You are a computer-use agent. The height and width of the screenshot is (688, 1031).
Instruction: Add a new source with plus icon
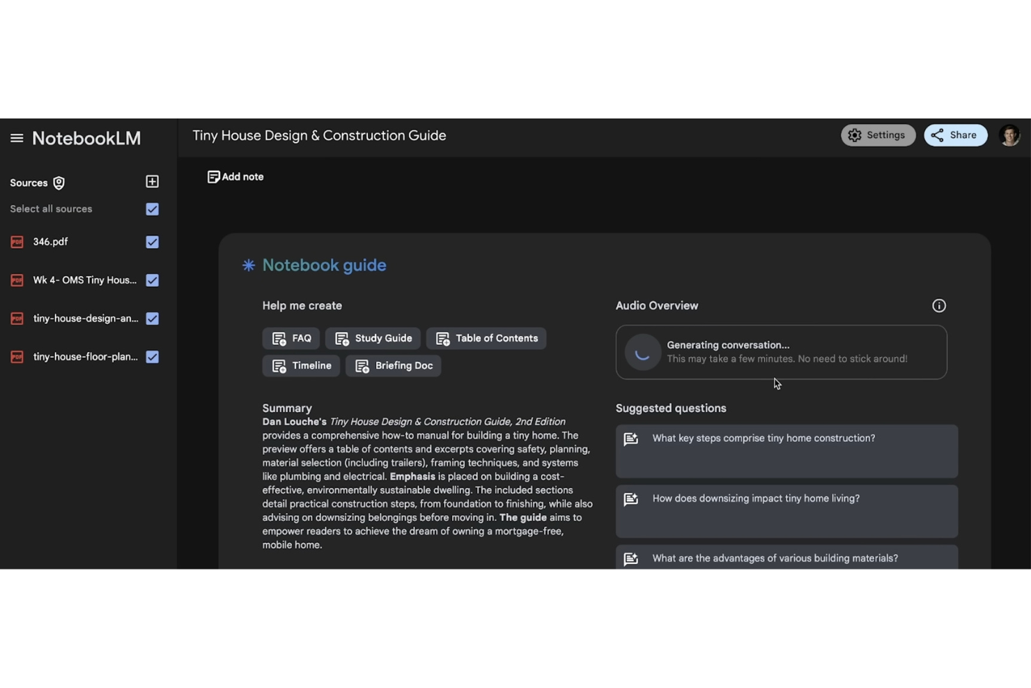(x=152, y=182)
